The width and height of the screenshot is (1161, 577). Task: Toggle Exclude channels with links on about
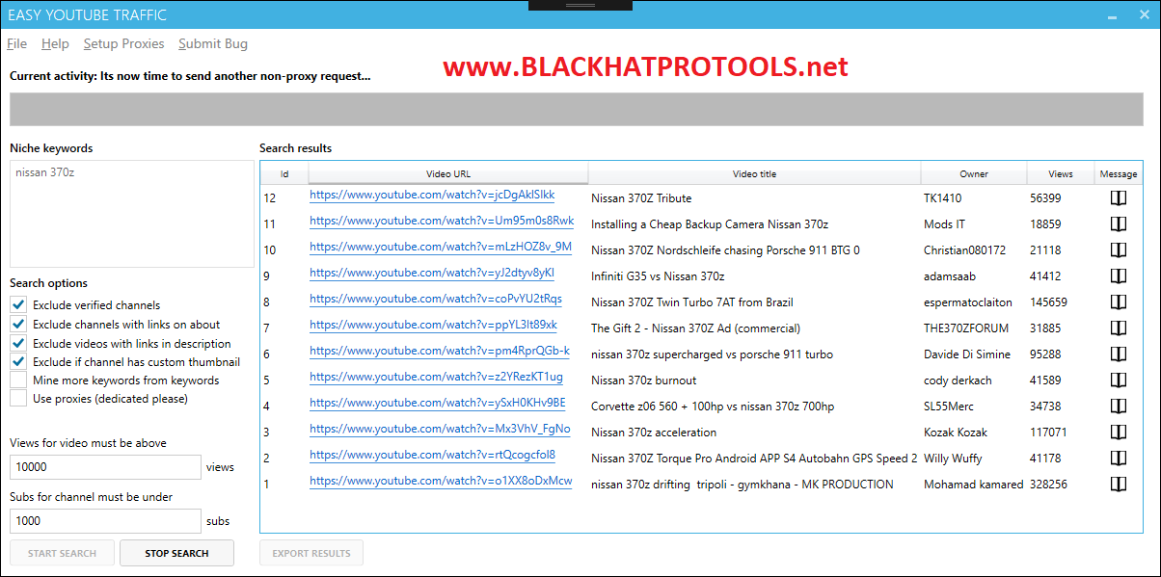18,324
